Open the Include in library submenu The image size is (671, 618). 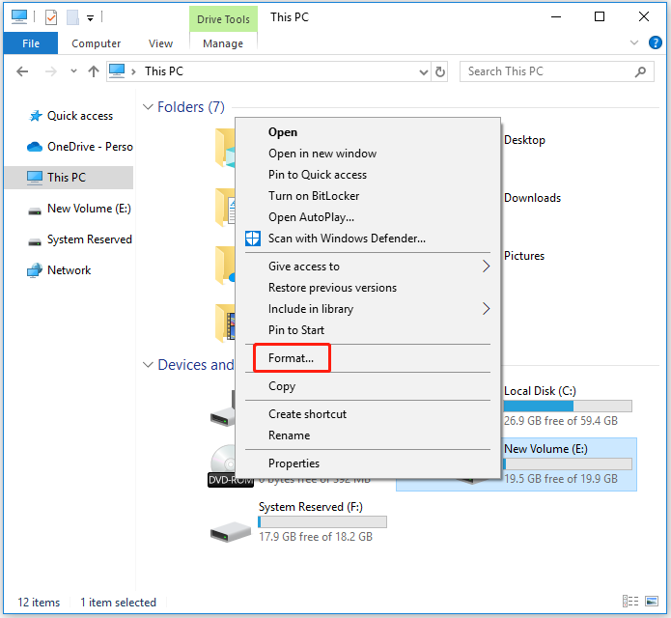tap(368, 309)
